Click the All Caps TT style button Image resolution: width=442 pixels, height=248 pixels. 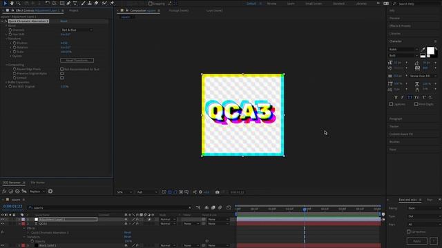pyautogui.click(x=410, y=97)
